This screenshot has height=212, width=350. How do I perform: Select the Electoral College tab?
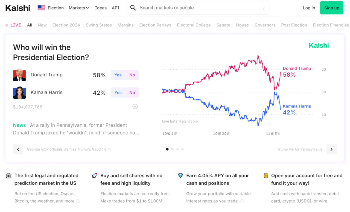pos(194,25)
